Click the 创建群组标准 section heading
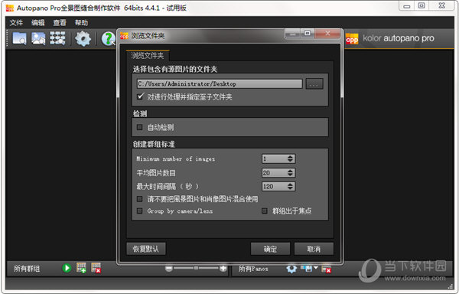This screenshot has width=459, height=294. pos(154,144)
